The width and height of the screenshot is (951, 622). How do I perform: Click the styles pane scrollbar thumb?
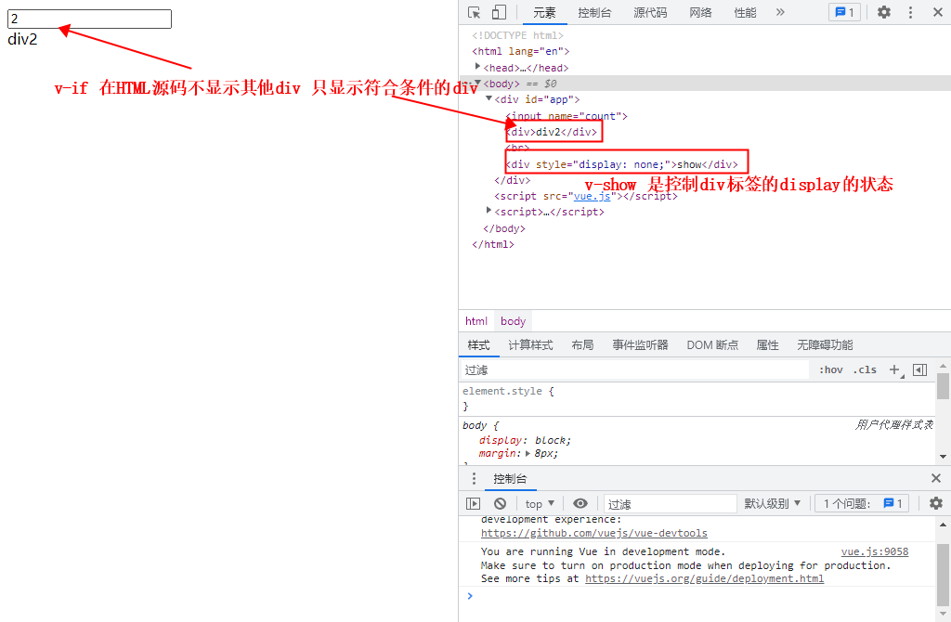coord(944,386)
